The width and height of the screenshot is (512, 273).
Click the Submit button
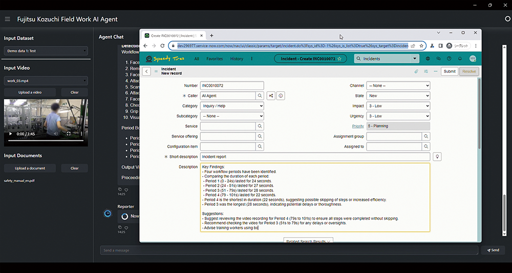pyautogui.click(x=450, y=71)
